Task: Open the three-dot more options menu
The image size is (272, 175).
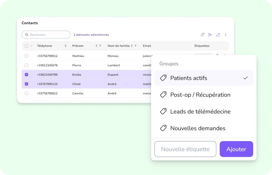Action: 226,35
